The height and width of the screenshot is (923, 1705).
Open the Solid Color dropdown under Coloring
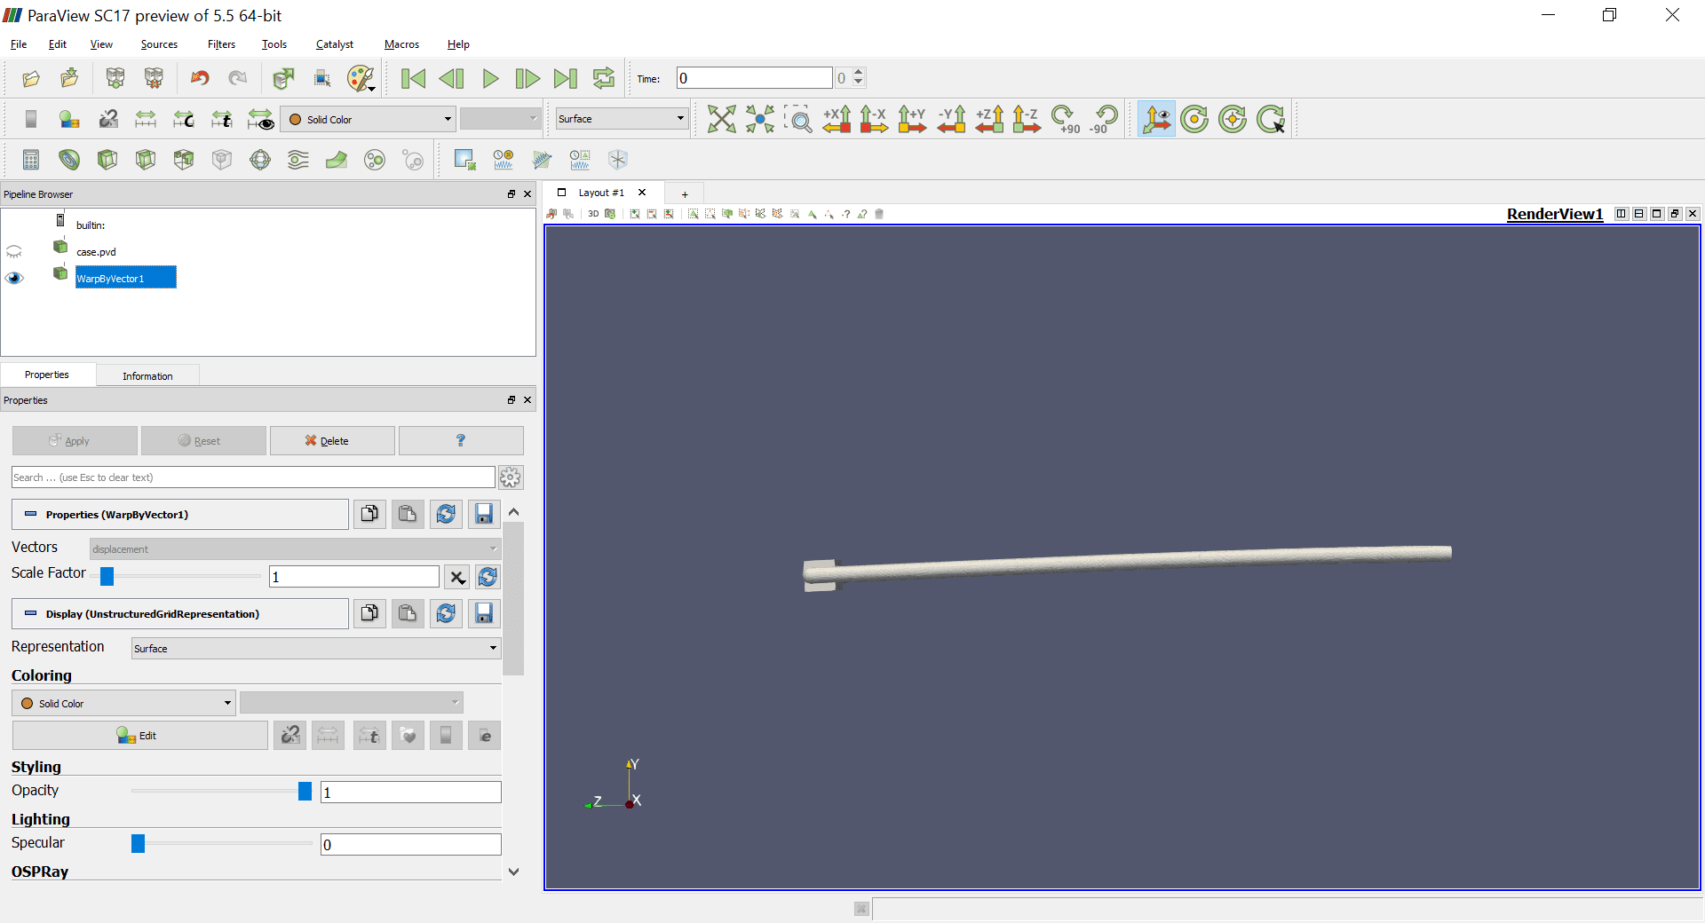tap(124, 704)
